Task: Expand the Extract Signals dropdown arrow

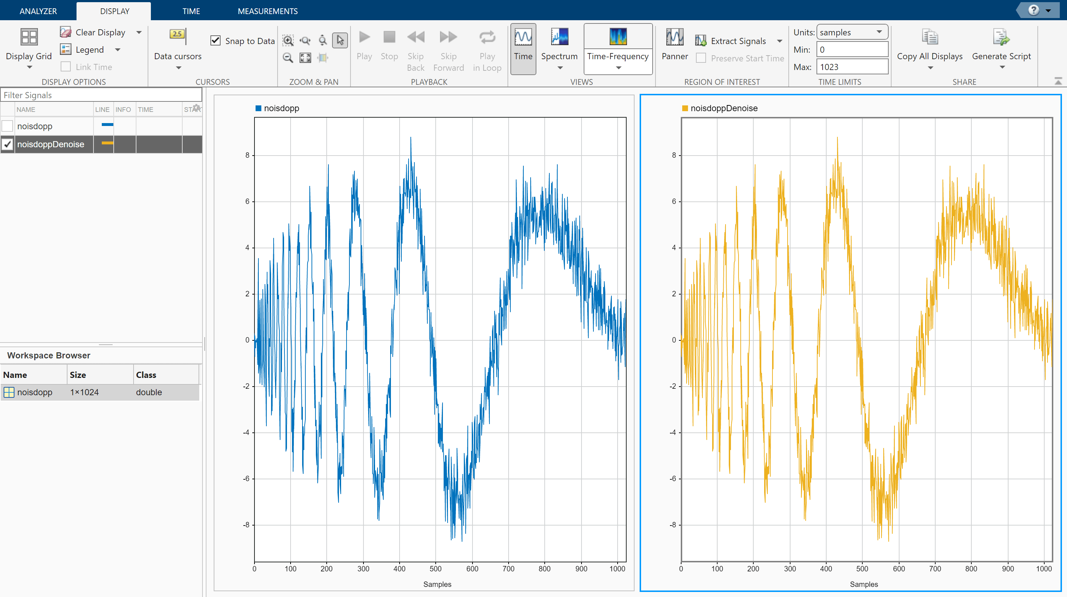Action: pos(780,41)
